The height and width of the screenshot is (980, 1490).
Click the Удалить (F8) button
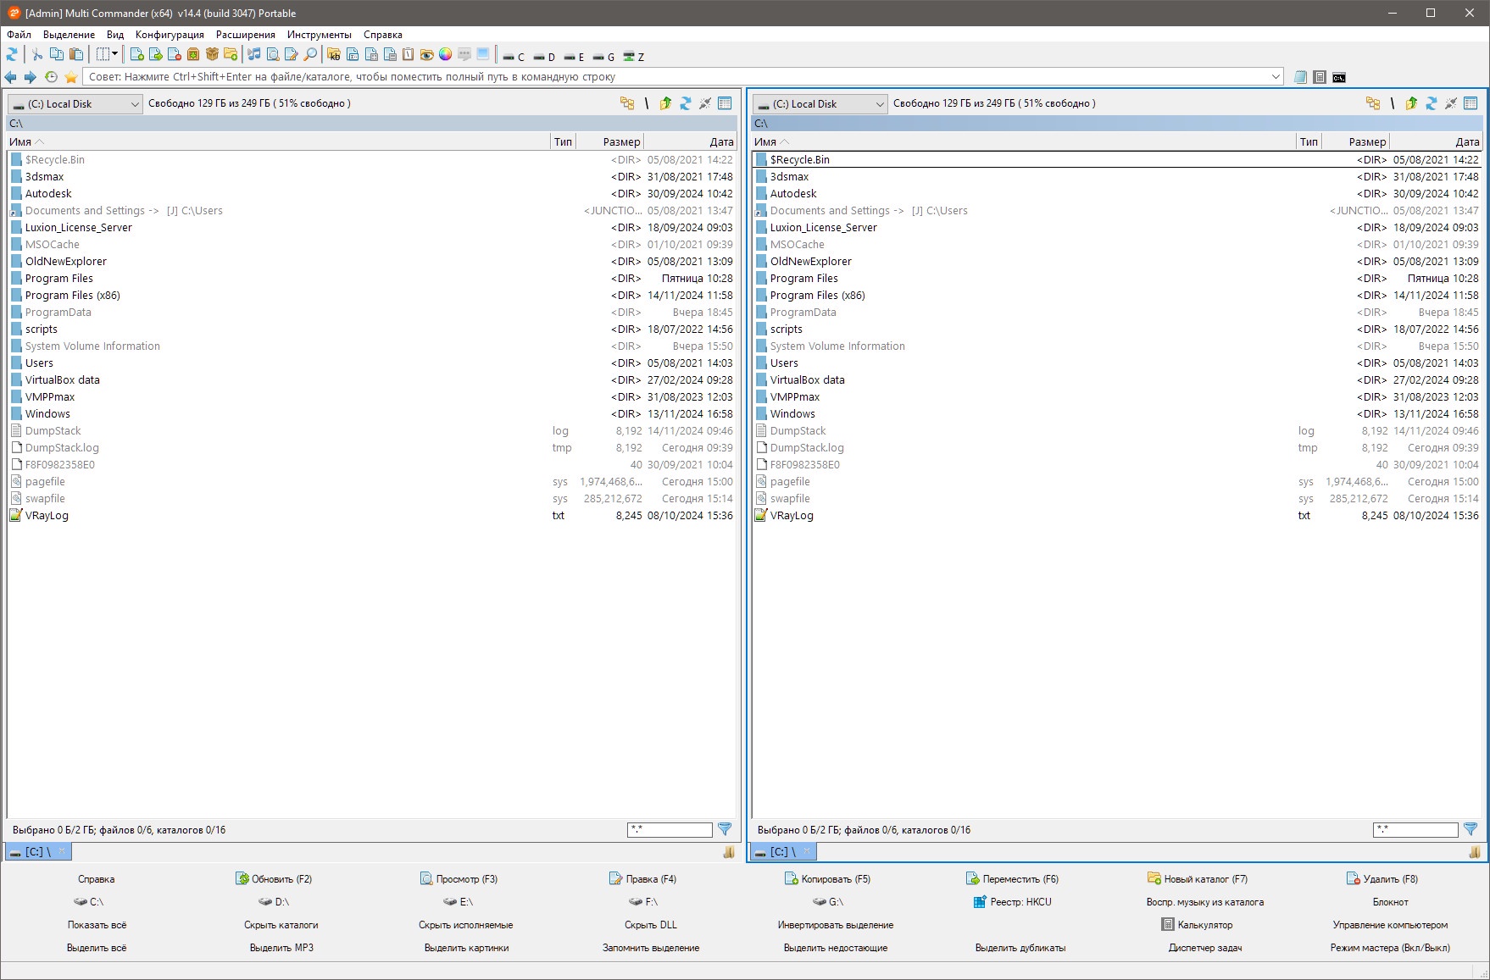click(1382, 879)
